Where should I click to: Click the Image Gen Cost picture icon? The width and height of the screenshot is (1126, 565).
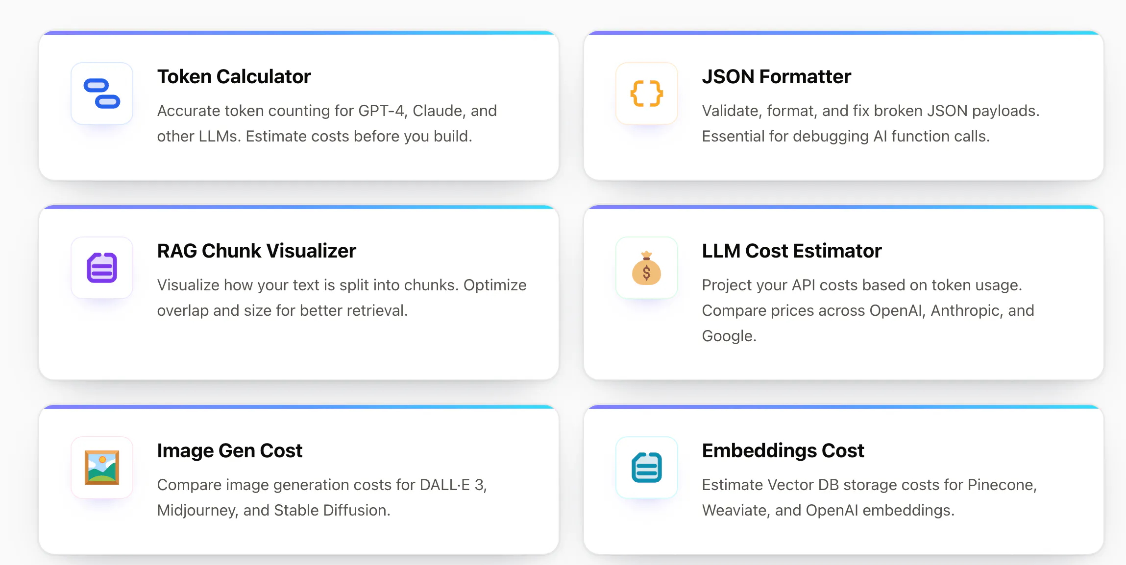point(102,467)
